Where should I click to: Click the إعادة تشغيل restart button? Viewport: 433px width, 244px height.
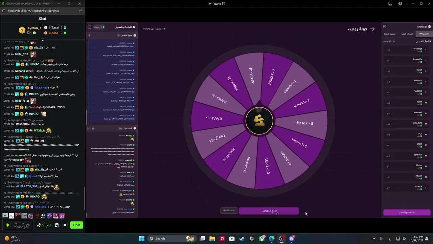(229, 210)
